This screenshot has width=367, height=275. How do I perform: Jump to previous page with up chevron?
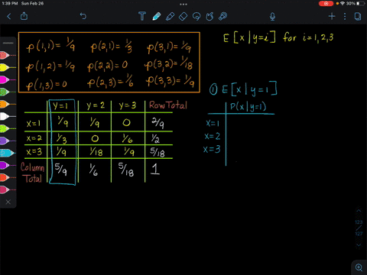[x=359, y=211]
